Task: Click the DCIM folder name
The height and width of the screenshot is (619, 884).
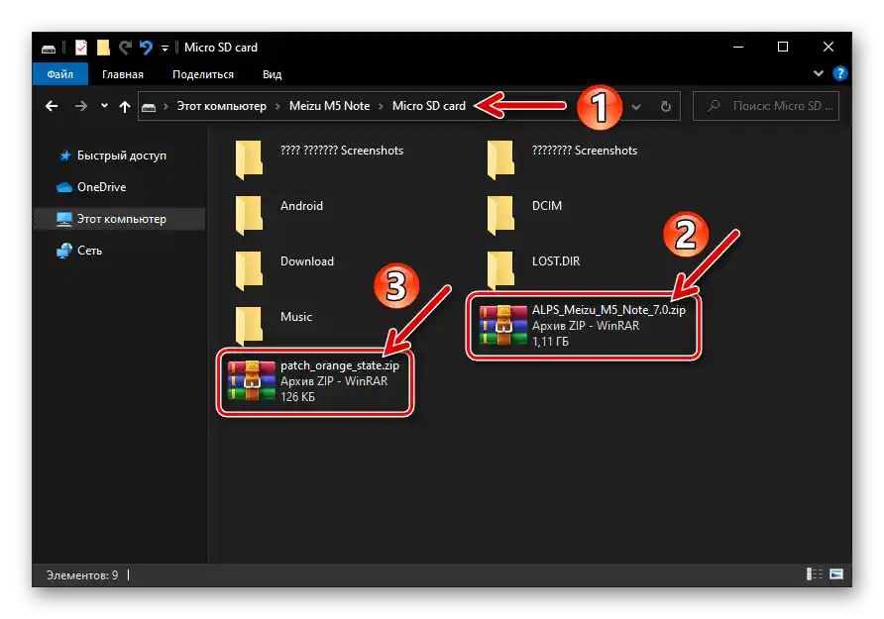Action: pos(547,206)
